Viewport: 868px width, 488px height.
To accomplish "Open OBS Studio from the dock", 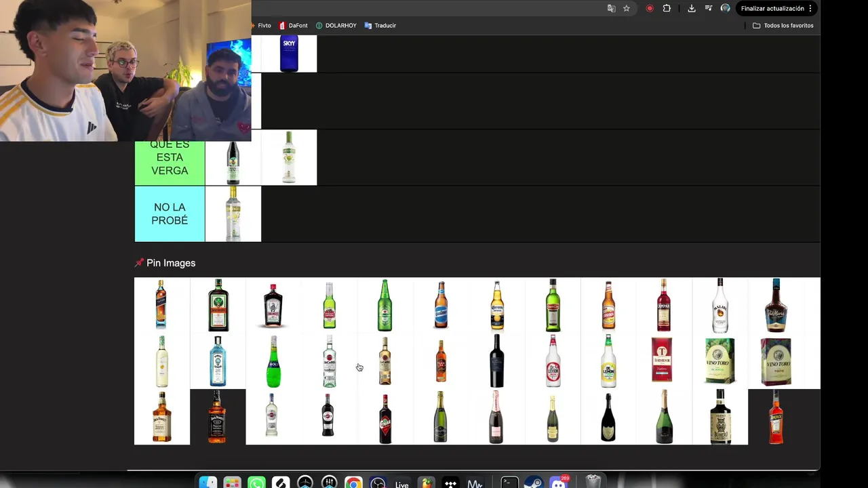I will pos(378,482).
